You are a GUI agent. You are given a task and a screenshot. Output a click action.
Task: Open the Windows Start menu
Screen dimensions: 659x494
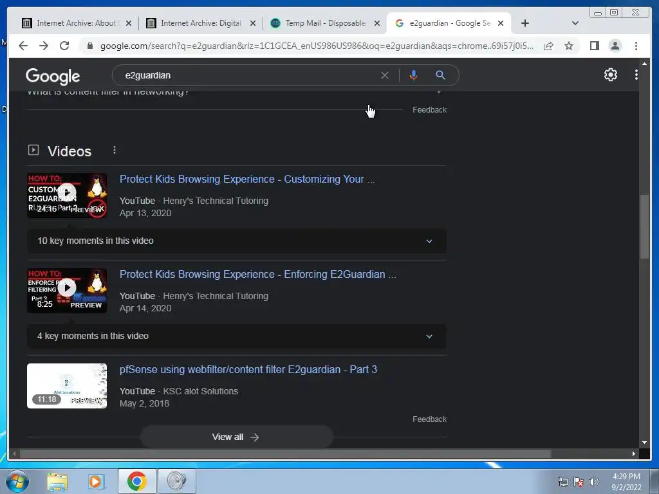coord(17,481)
